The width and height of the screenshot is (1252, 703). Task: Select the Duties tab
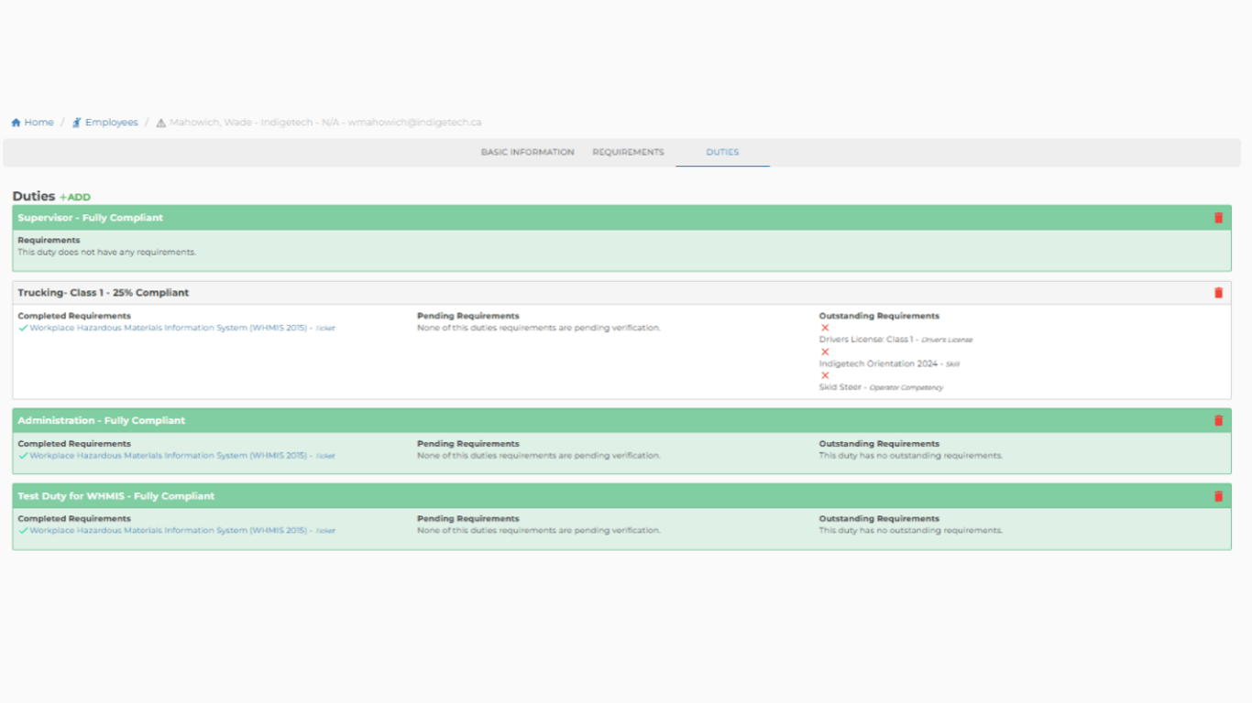722,152
